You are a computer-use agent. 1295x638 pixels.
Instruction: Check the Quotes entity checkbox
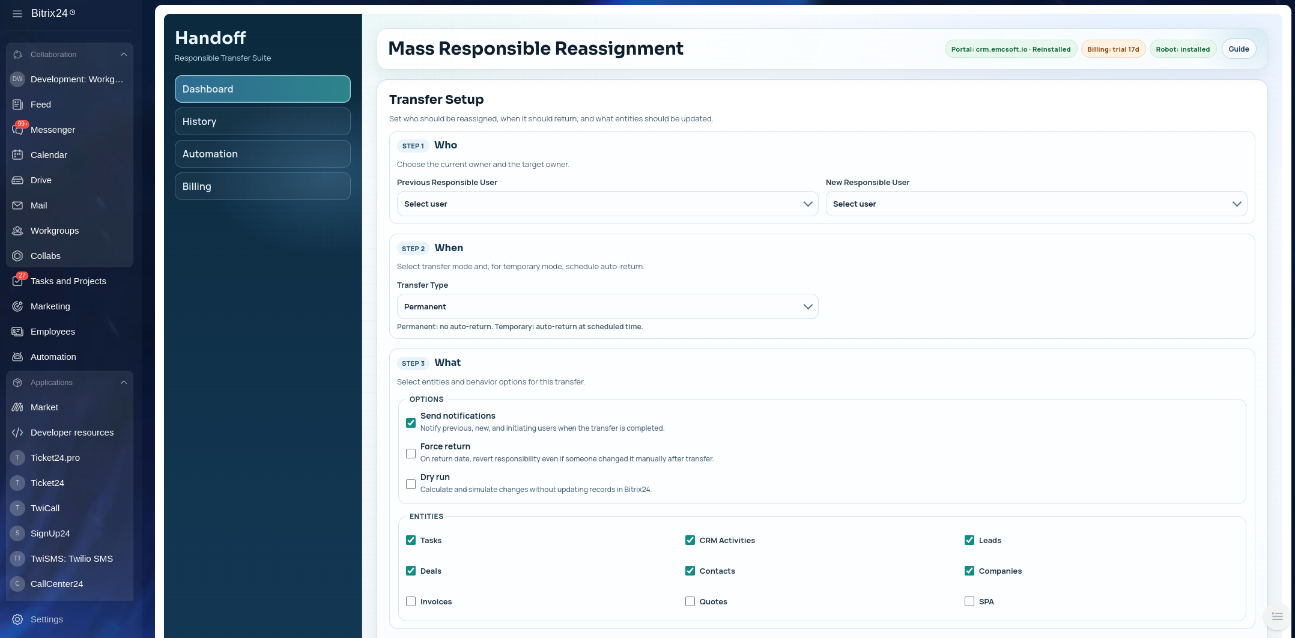point(690,601)
